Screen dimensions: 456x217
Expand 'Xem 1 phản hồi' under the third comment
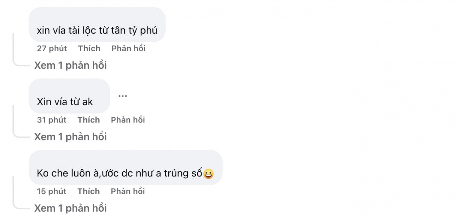click(x=70, y=208)
